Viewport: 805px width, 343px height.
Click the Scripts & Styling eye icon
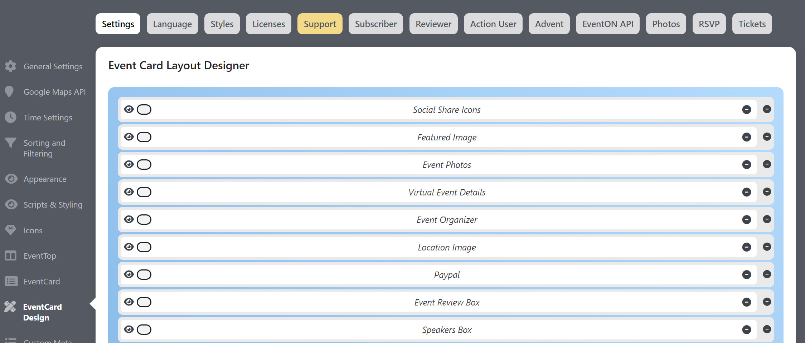(x=11, y=204)
